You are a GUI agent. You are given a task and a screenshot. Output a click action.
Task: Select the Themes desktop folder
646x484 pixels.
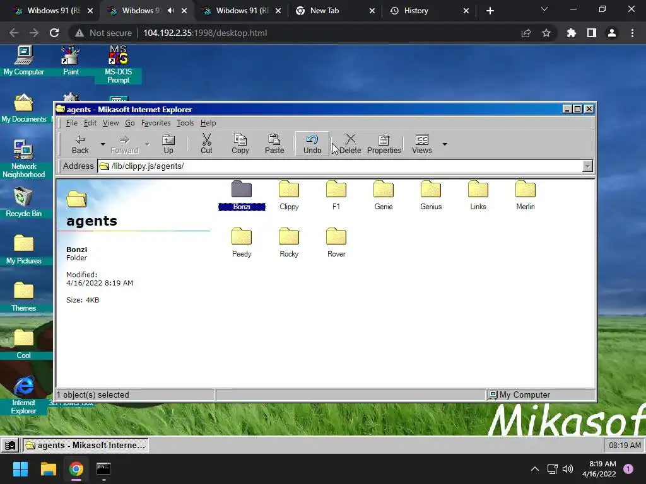(x=23, y=297)
